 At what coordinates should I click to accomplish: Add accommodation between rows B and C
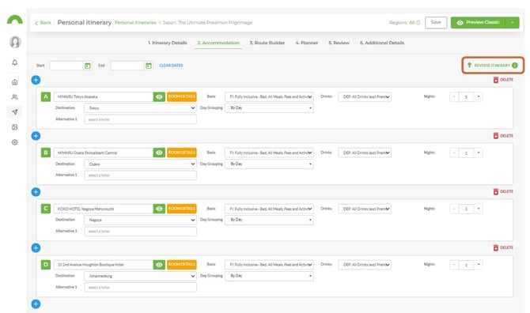tap(36, 192)
